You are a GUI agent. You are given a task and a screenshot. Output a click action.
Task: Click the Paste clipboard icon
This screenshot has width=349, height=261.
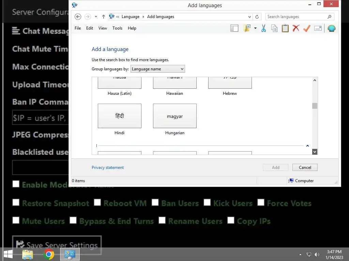pos(285,28)
